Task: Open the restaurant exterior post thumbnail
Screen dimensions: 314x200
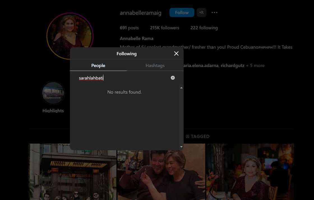Action: point(72,172)
